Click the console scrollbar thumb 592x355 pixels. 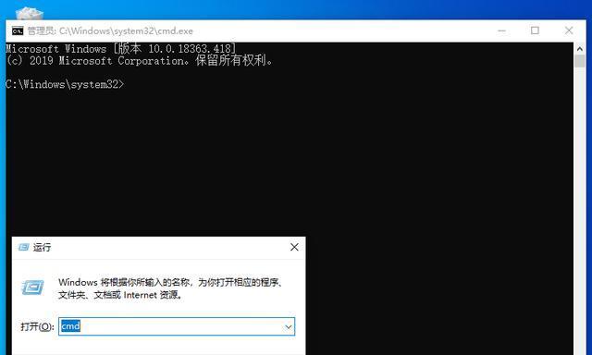pyautogui.click(x=580, y=61)
